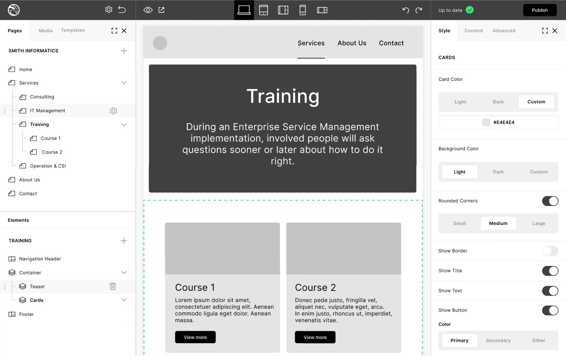
Task: Collapse the Training subpages chevron
Action: tap(124, 125)
